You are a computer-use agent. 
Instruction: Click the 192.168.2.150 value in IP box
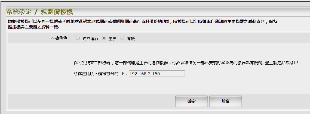click(145, 74)
